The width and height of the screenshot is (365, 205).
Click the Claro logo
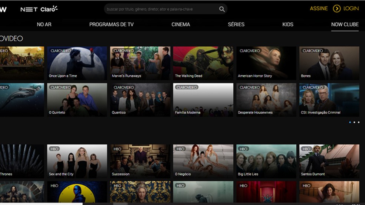pyautogui.click(x=49, y=9)
